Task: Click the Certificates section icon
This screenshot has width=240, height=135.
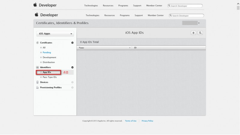Action: tap(37, 43)
